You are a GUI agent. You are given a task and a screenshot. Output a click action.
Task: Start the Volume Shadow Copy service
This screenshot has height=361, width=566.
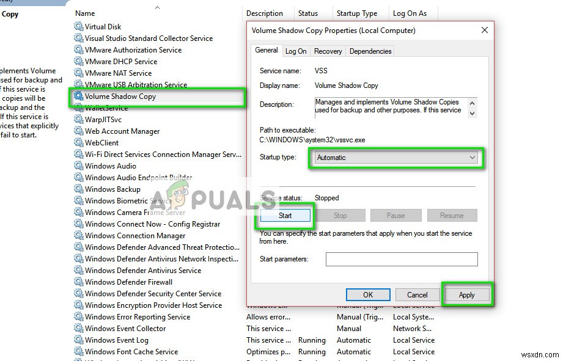tap(285, 216)
